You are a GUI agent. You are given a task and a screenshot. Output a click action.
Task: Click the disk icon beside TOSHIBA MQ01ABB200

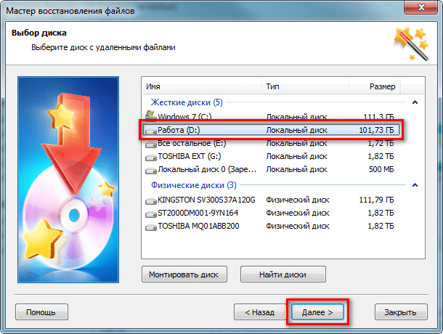(151, 227)
